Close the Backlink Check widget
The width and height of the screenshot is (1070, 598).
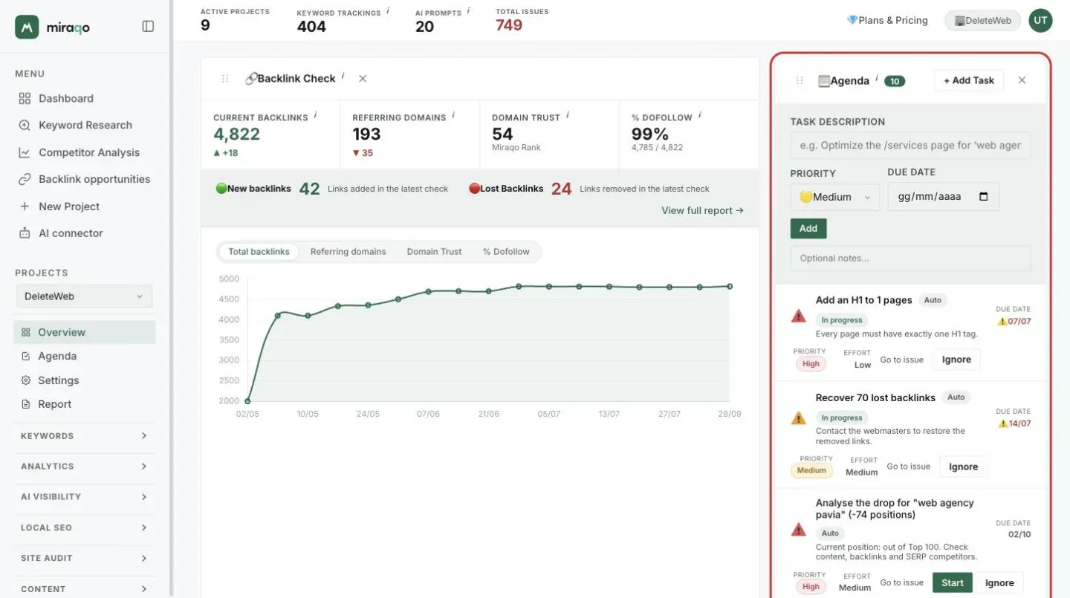(x=363, y=79)
